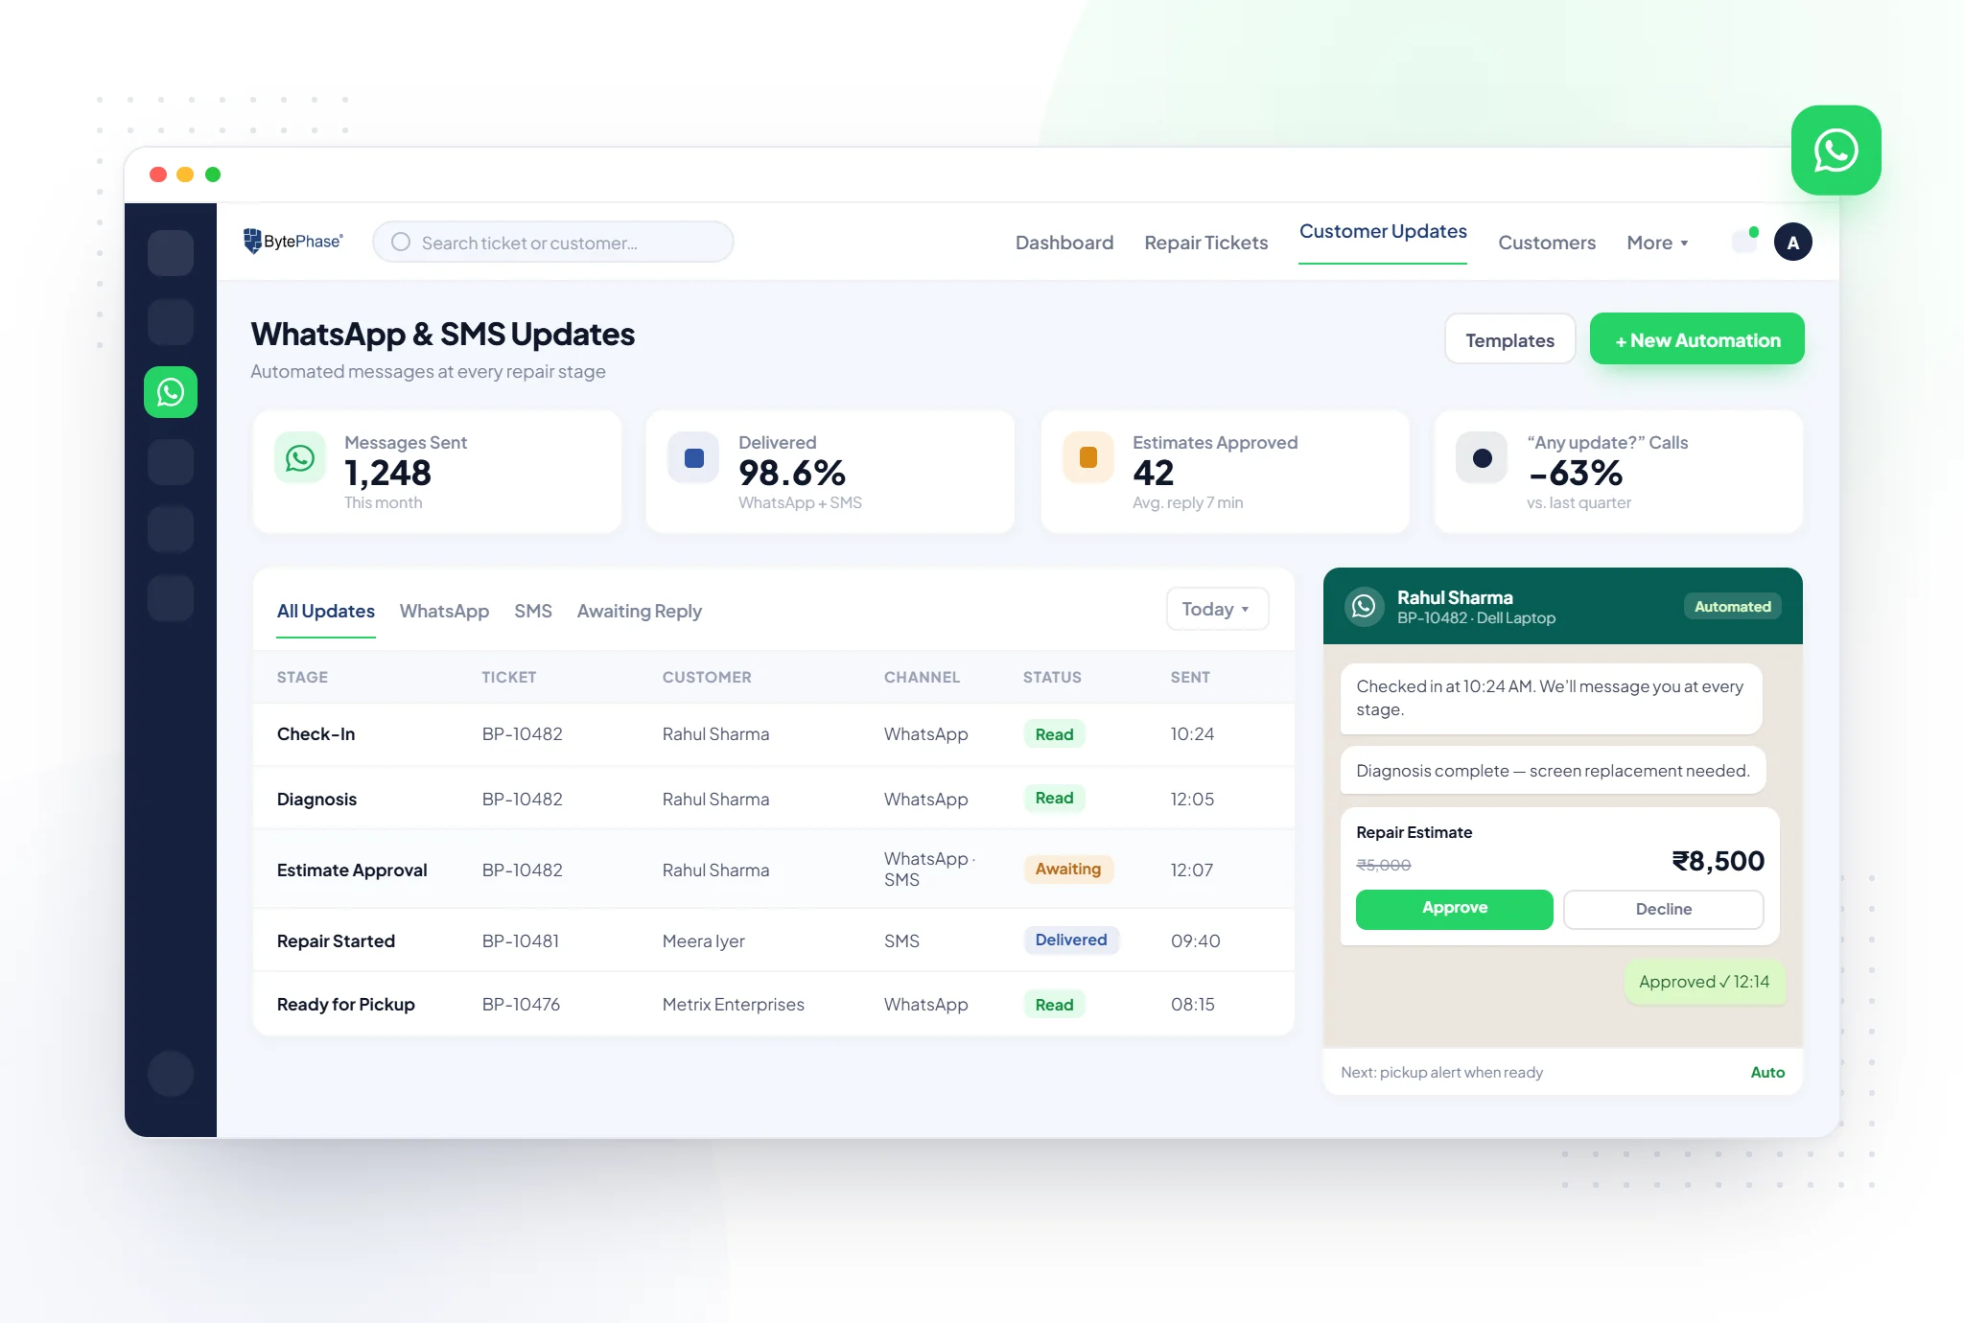Image resolution: width=1964 pixels, height=1323 pixels.
Task: Click customer Meera Iyer
Action: (x=703, y=941)
